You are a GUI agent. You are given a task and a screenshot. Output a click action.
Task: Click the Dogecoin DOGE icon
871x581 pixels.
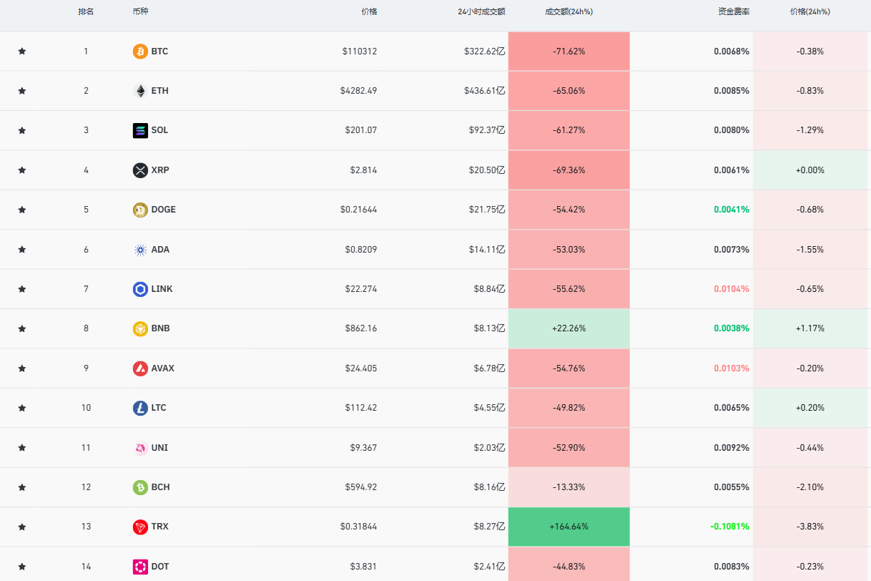point(140,210)
